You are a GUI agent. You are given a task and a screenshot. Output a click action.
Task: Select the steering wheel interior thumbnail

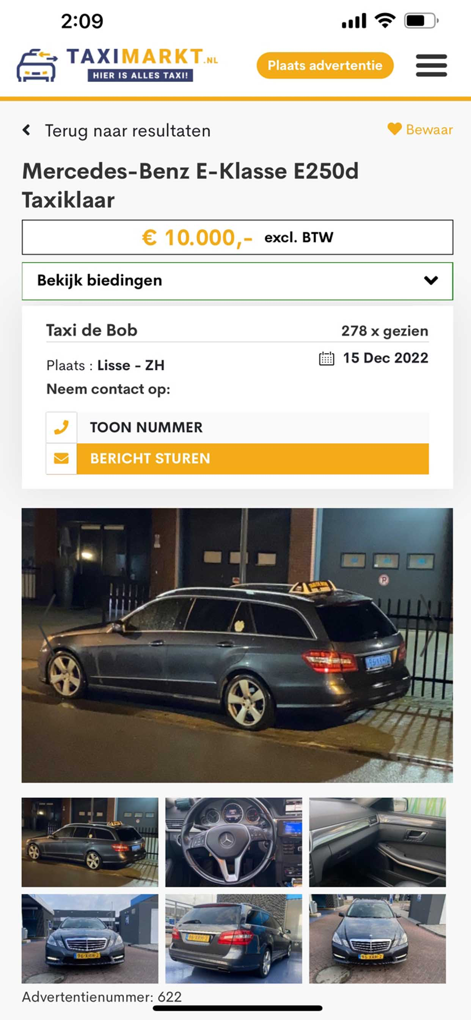point(234,842)
